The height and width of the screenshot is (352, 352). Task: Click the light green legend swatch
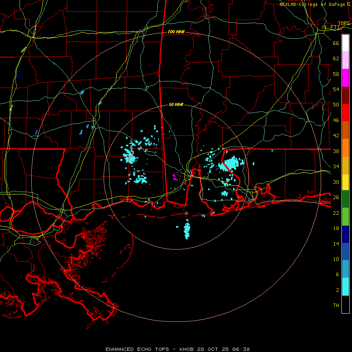point(345,216)
